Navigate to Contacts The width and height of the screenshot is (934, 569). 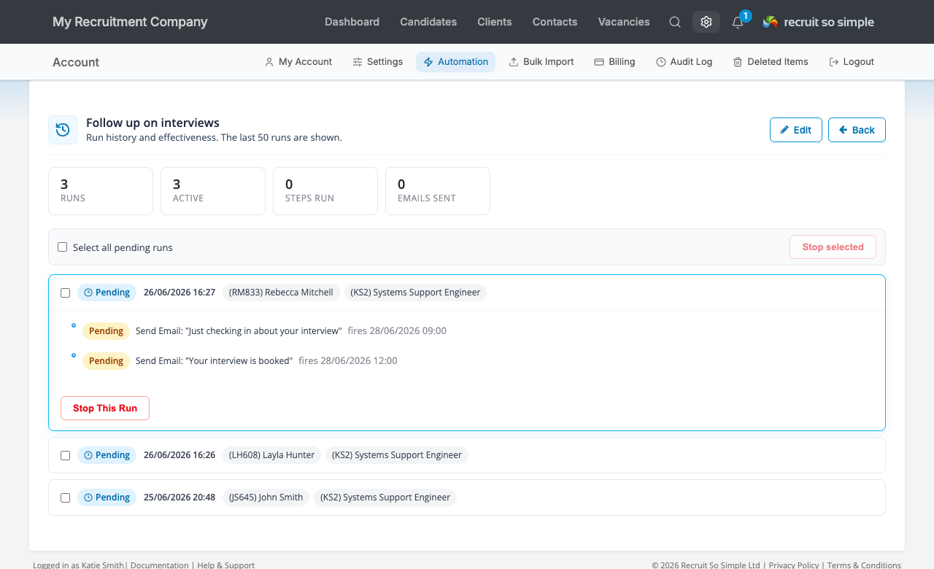[x=555, y=22]
